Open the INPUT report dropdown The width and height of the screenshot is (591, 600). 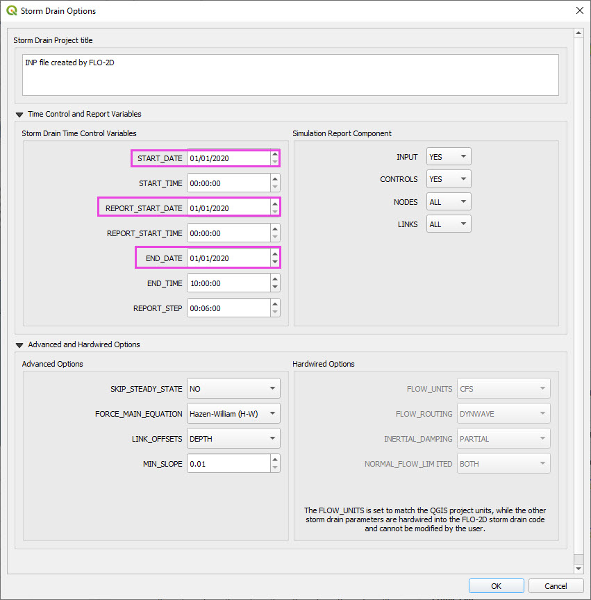point(449,157)
